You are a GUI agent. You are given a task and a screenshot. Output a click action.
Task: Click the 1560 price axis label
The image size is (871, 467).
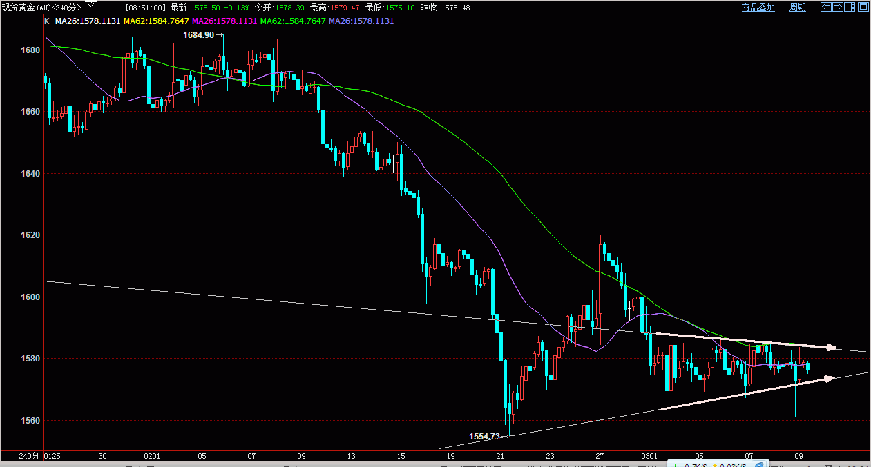click(x=31, y=421)
